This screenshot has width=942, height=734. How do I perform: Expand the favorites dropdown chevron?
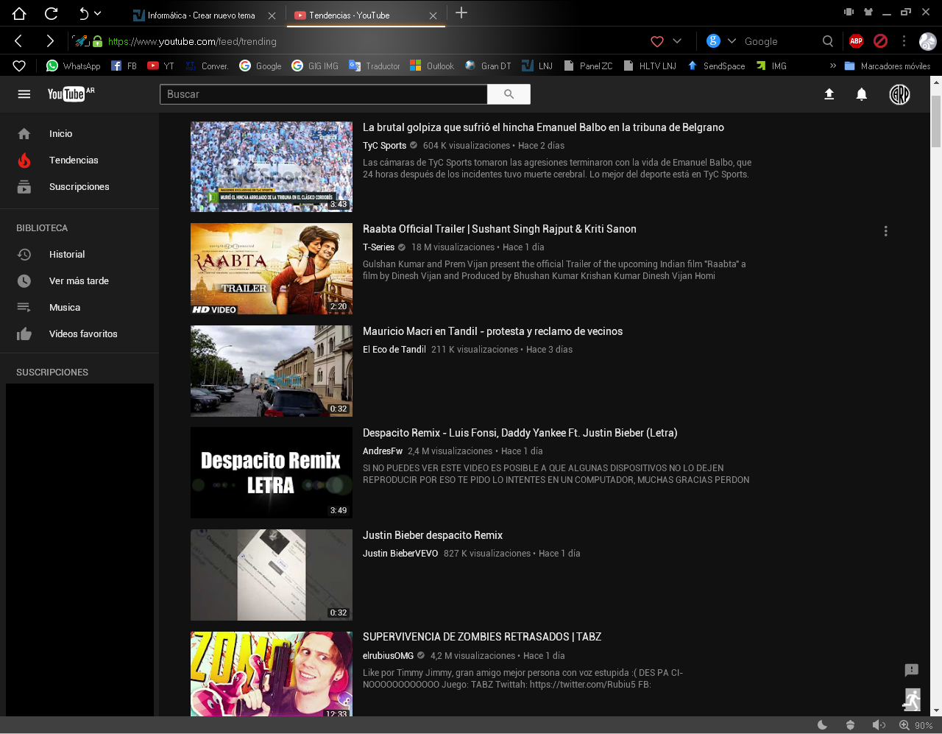(x=677, y=41)
